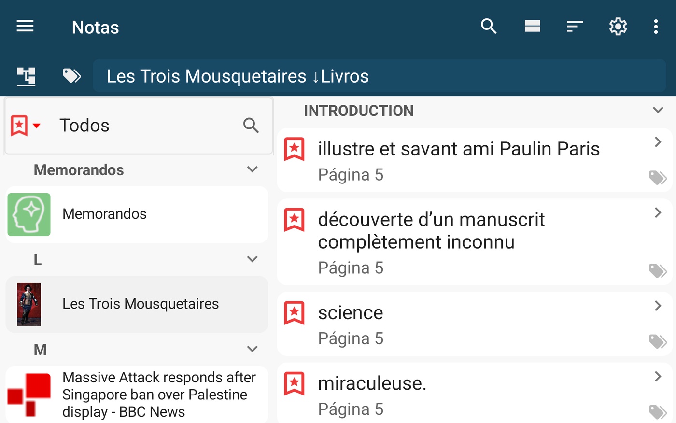Open the sort options icon
This screenshot has width=676, height=423.
tap(575, 27)
